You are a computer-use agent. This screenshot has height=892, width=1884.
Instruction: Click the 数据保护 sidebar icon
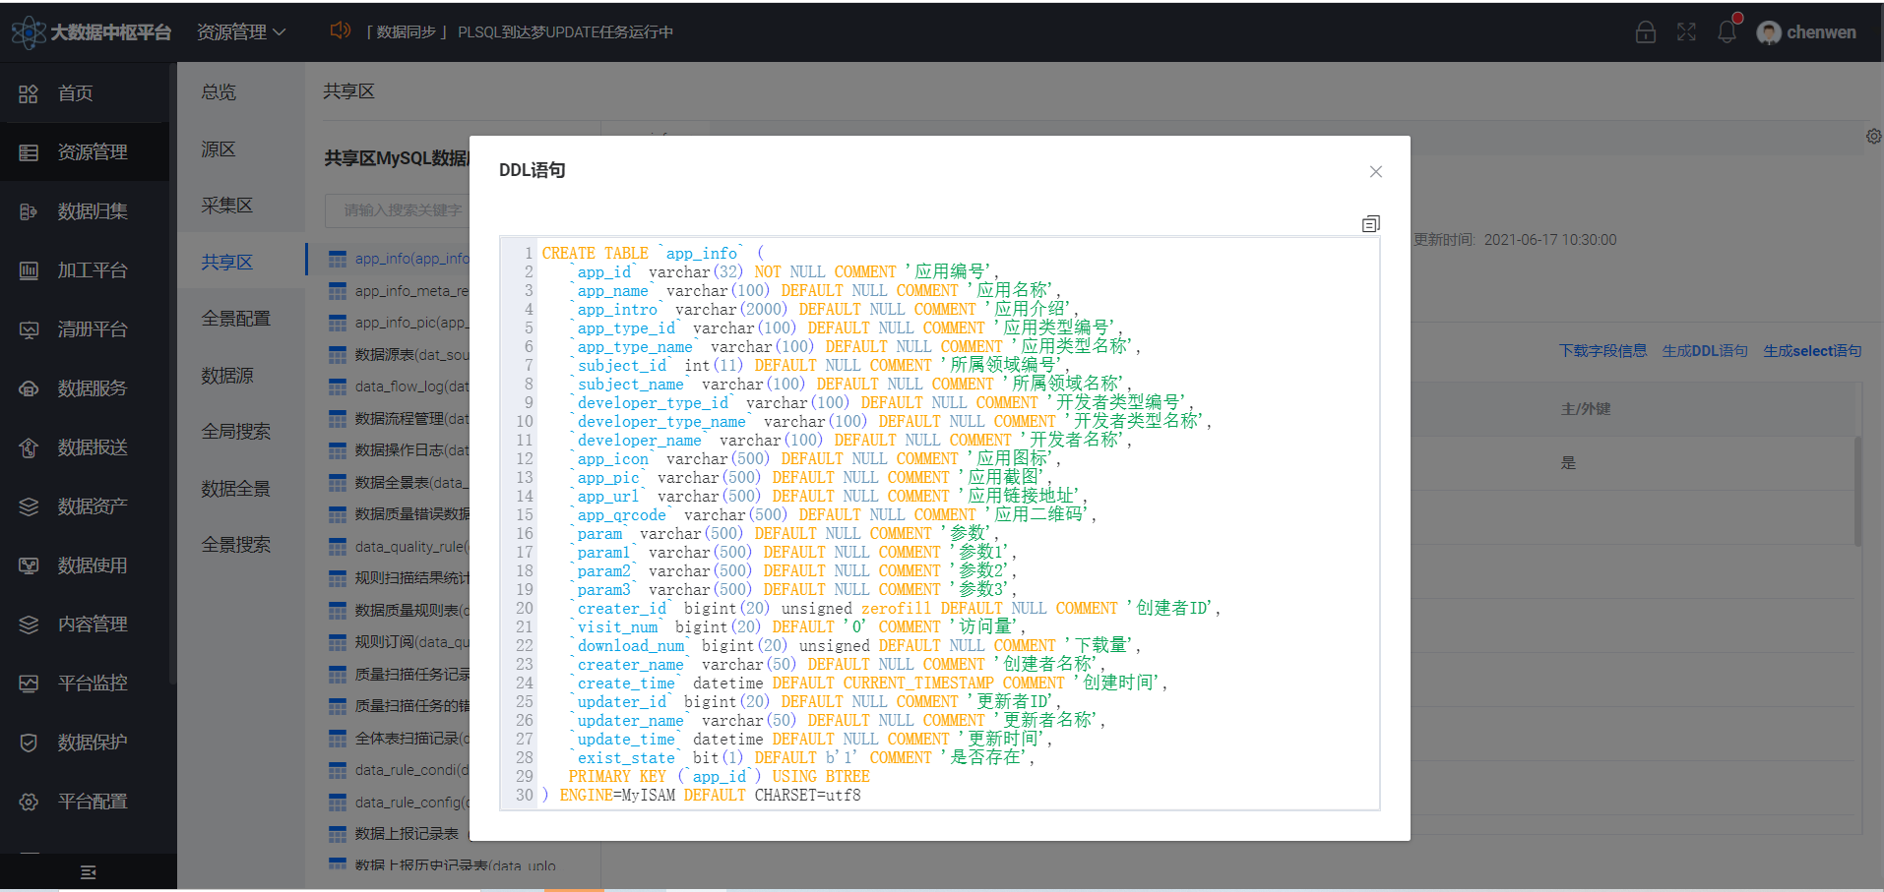pos(29,743)
